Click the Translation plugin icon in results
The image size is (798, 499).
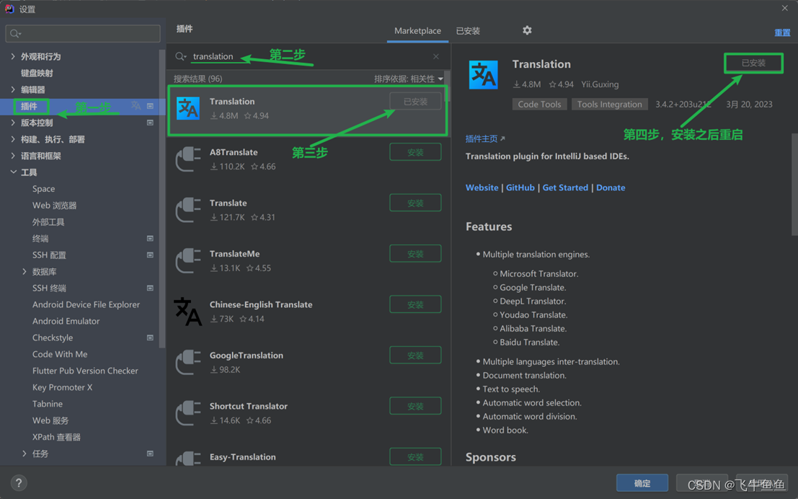point(188,108)
